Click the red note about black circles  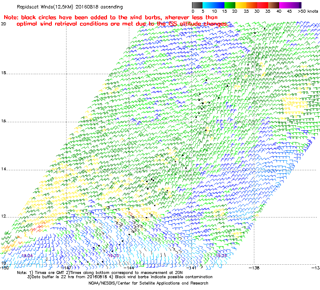point(116,21)
